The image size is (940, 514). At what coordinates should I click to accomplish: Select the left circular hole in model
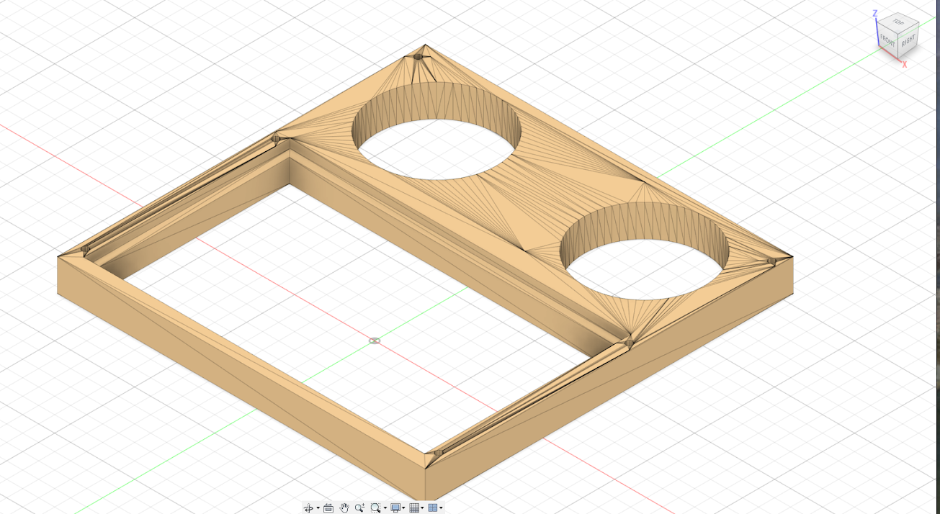coord(436,131)
